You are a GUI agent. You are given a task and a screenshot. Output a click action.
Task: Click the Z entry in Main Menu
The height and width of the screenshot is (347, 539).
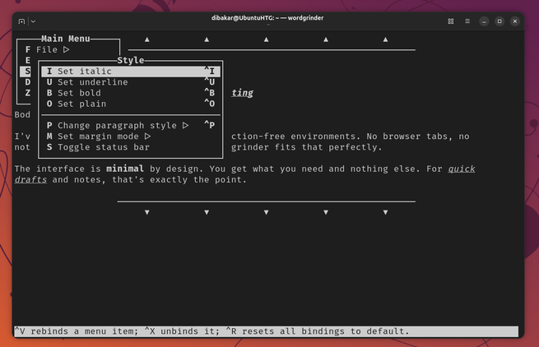tap(27, 93)
